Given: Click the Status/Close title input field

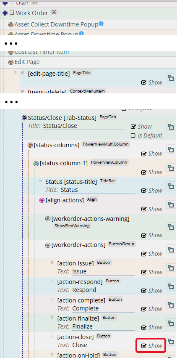Looking at the screenshot, I should click(84, 126).
